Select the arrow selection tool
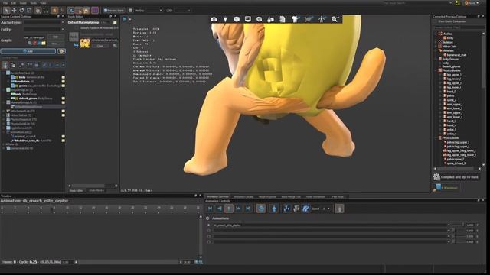 6,10
